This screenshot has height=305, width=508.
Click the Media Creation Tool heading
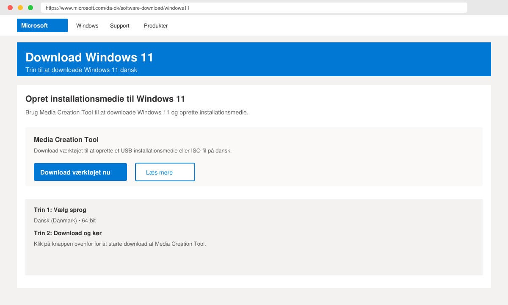66,139
